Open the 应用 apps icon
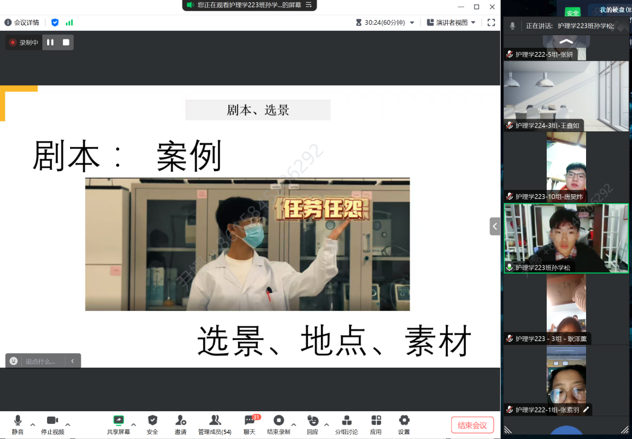This screenshot has width=632, height=439. click(376, 421)
